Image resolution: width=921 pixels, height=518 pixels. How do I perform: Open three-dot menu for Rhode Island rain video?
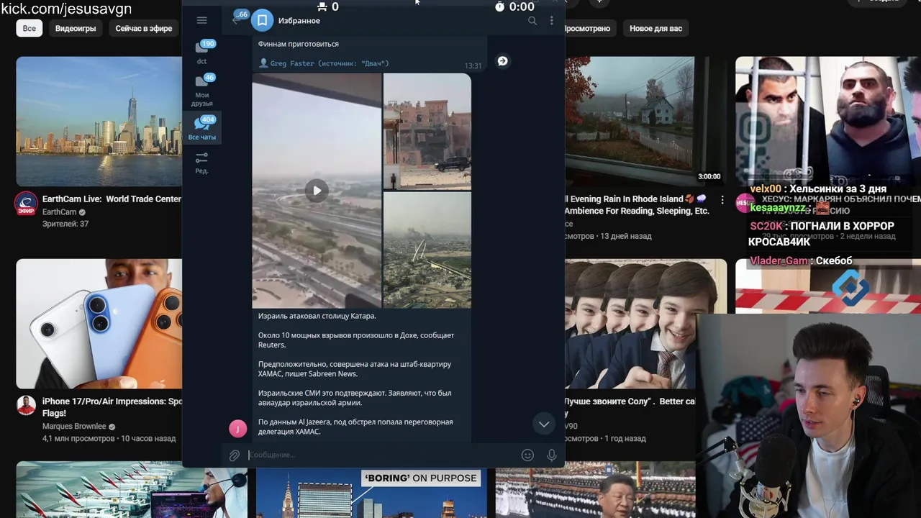[722, 200]
